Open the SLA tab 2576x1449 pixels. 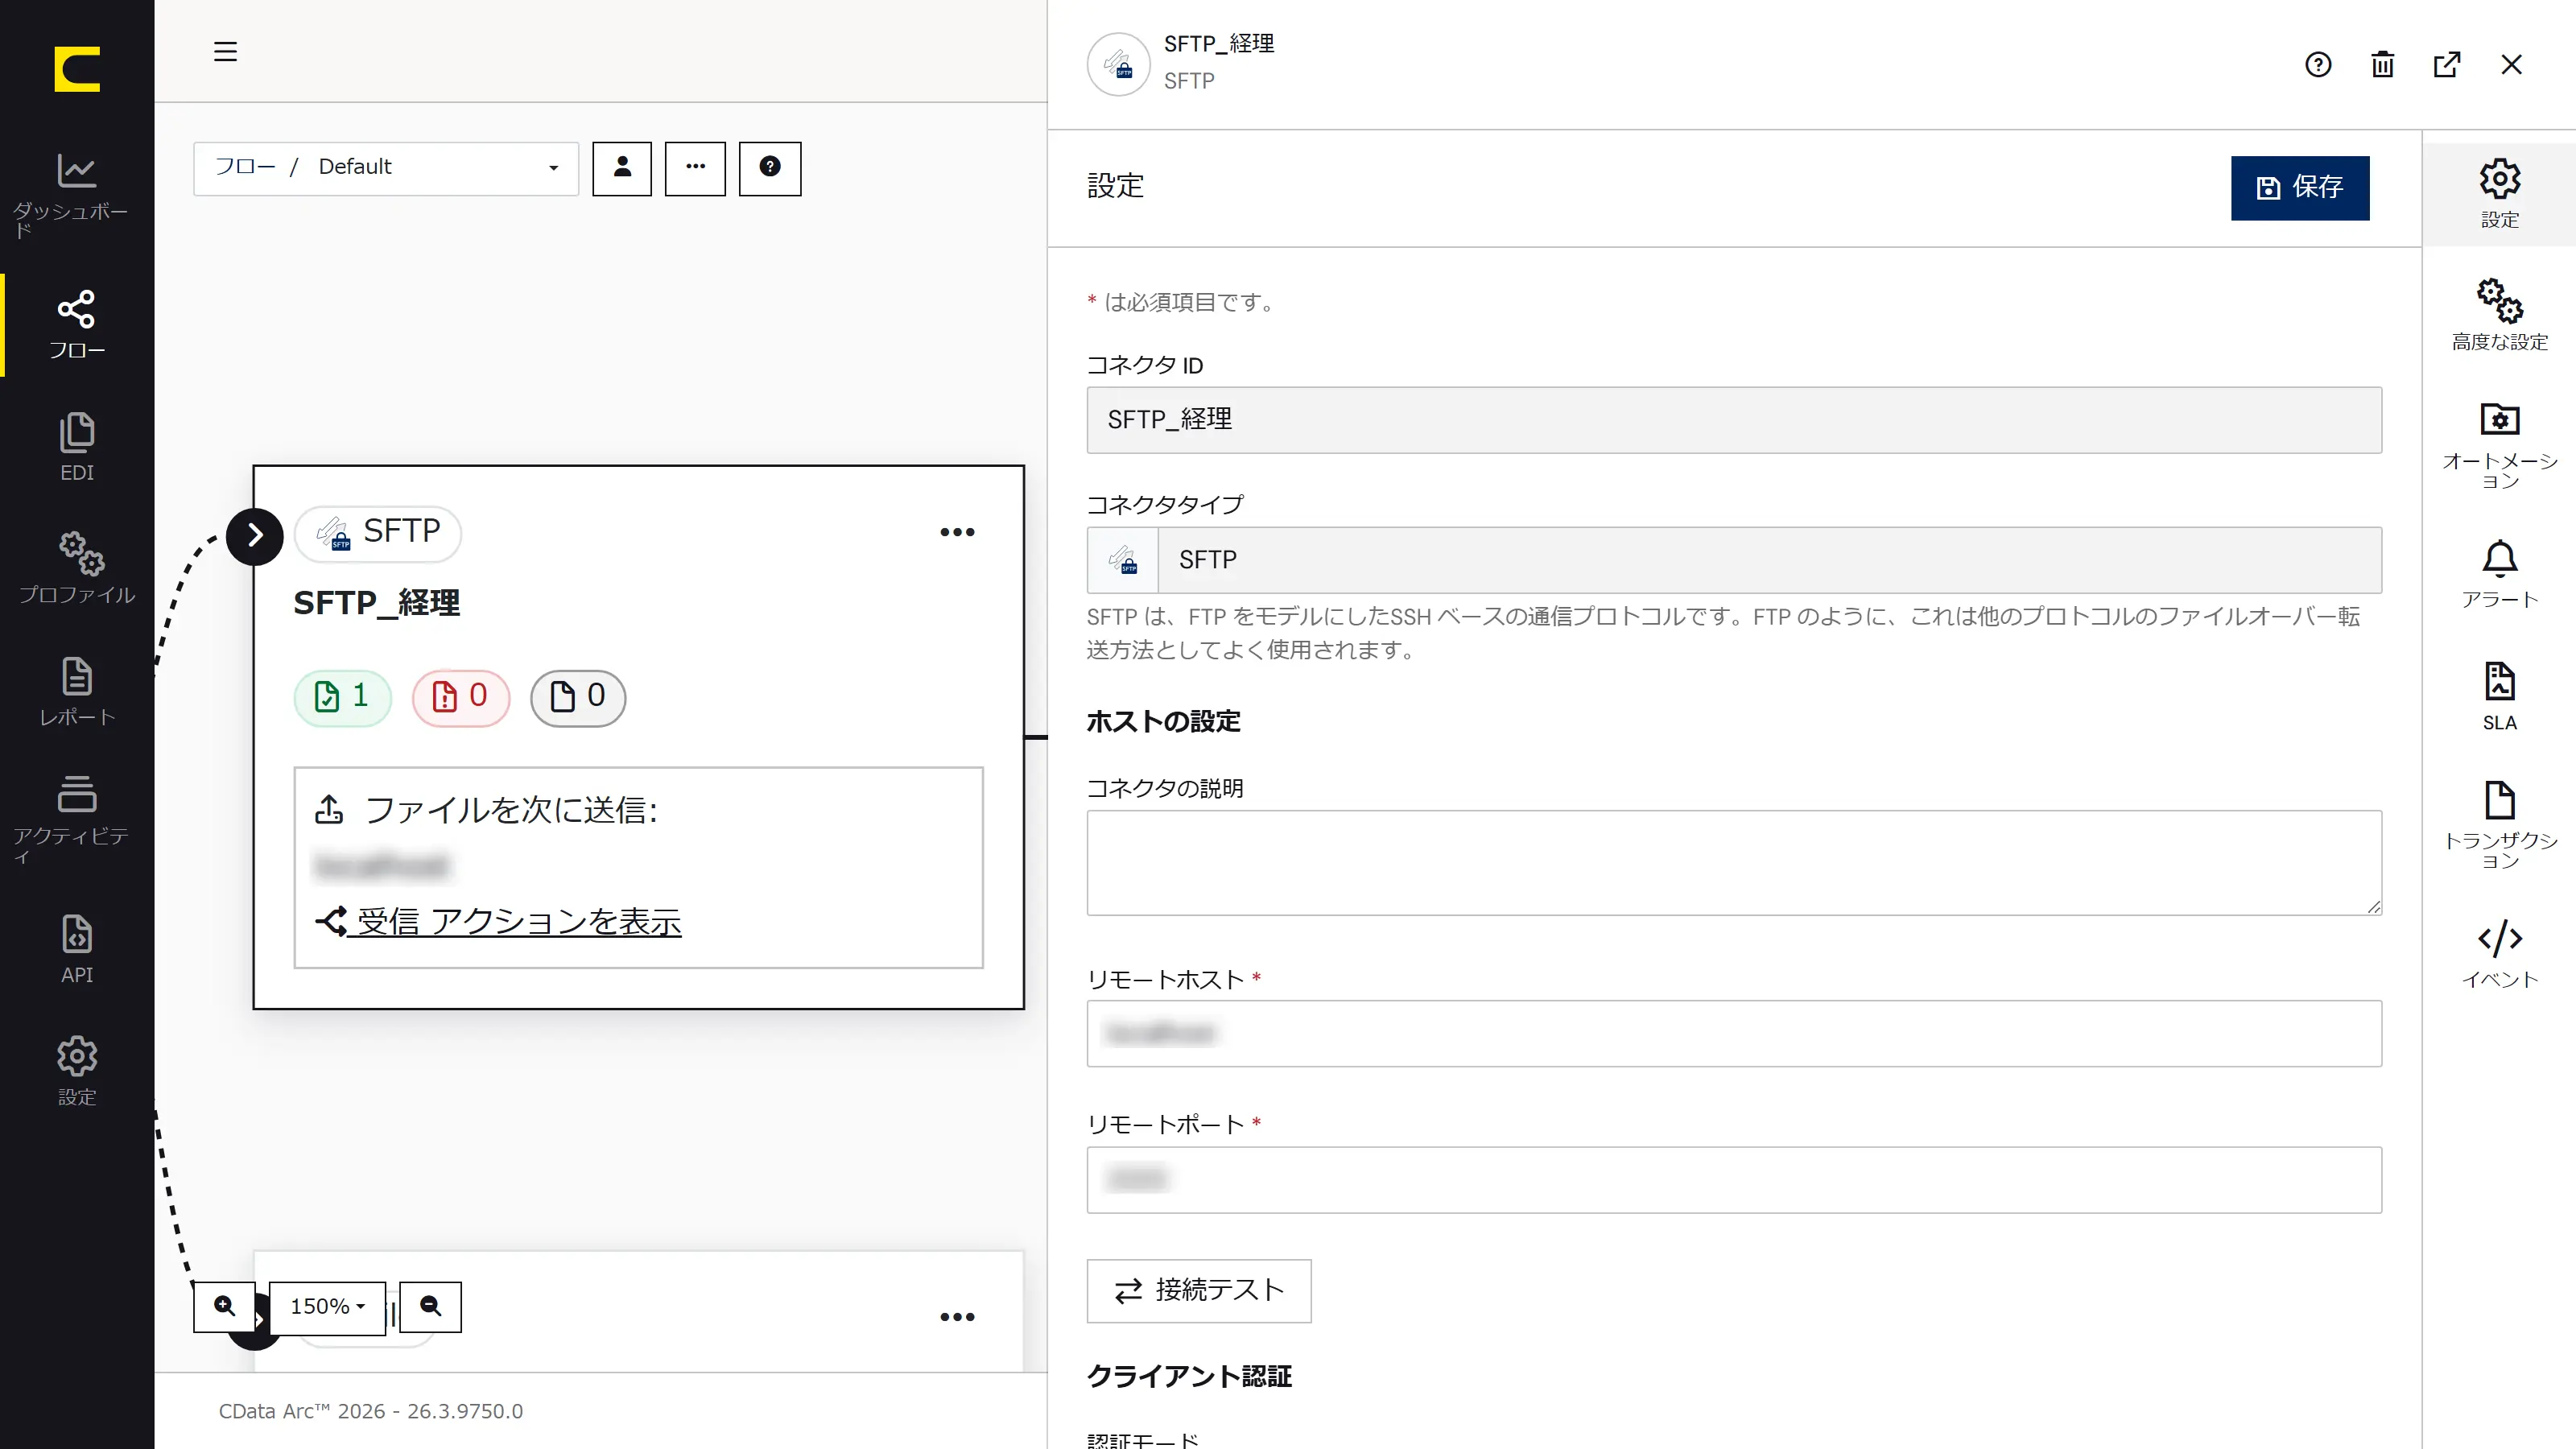(2499, 697)
